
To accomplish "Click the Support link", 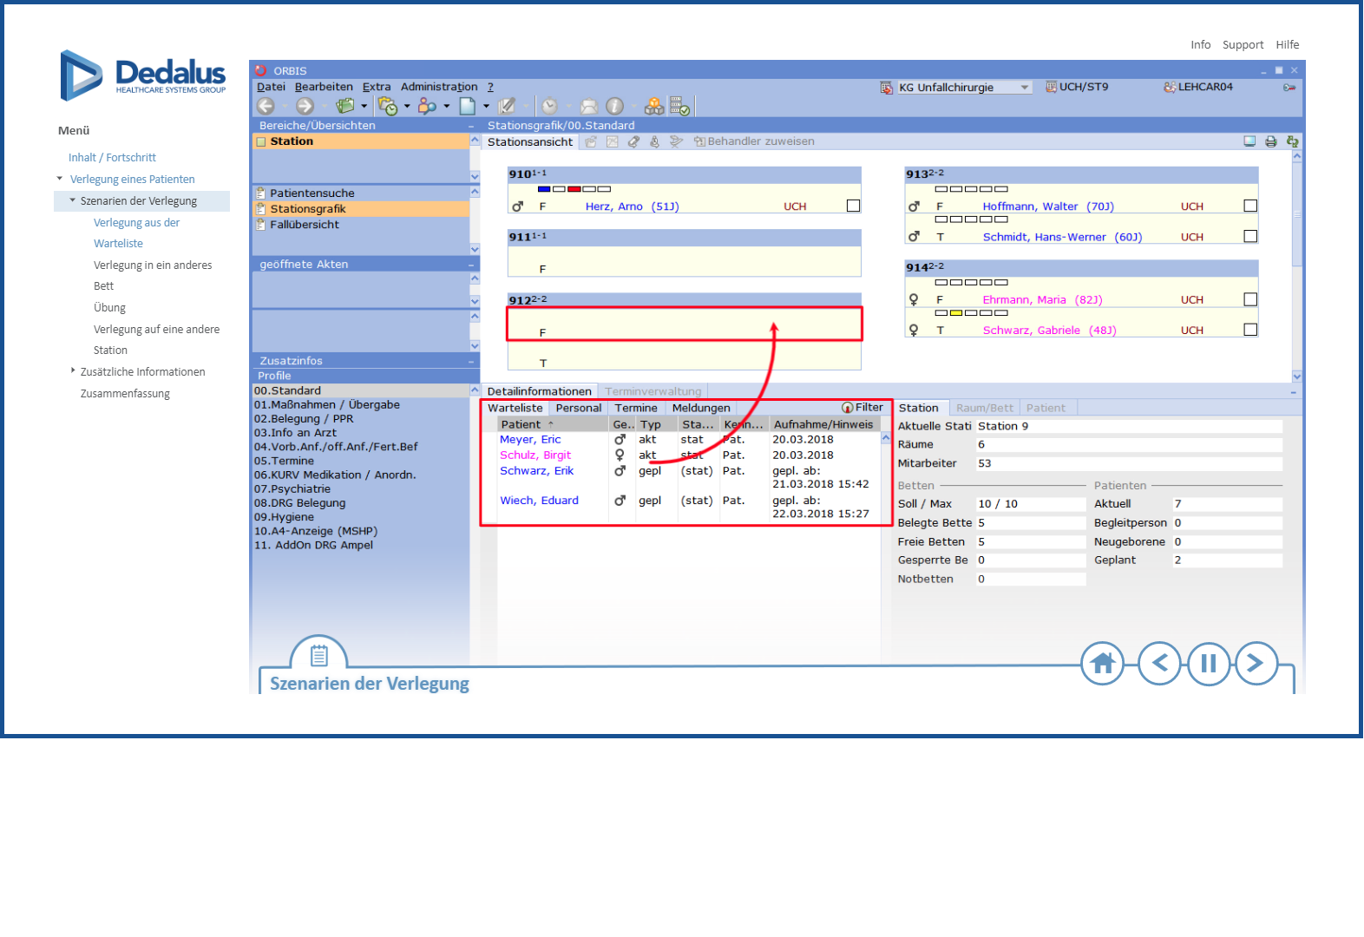I will click(1243, 45).
